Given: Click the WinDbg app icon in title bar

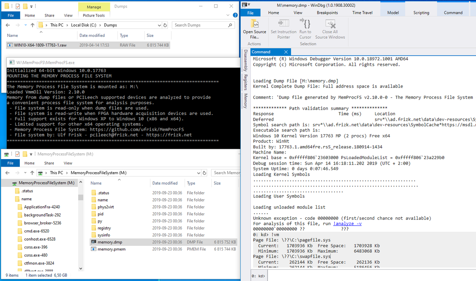Looking at the screenshot, I should [245, 4].
